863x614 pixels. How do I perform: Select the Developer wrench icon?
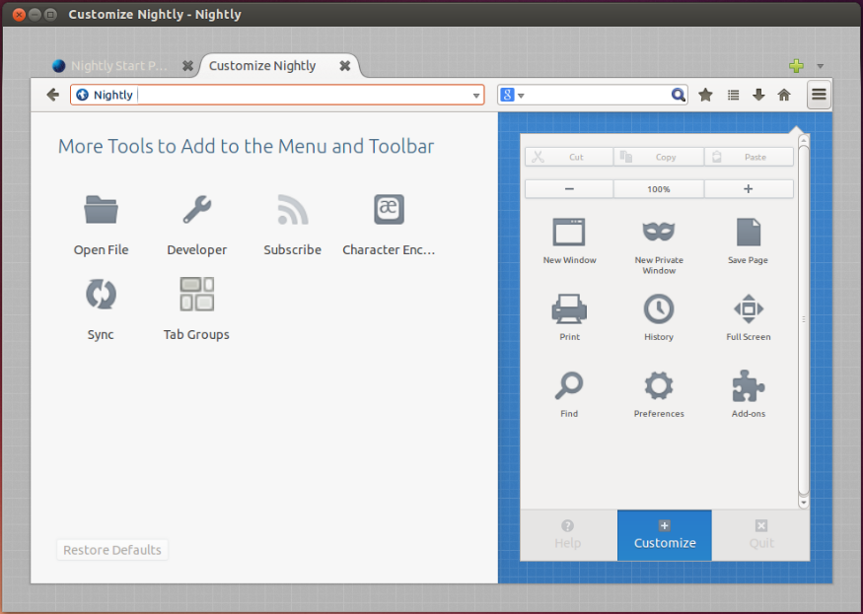[x=196, y=210]
